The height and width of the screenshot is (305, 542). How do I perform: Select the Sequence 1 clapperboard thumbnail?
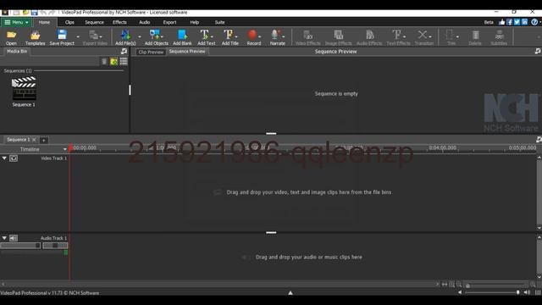24,88
